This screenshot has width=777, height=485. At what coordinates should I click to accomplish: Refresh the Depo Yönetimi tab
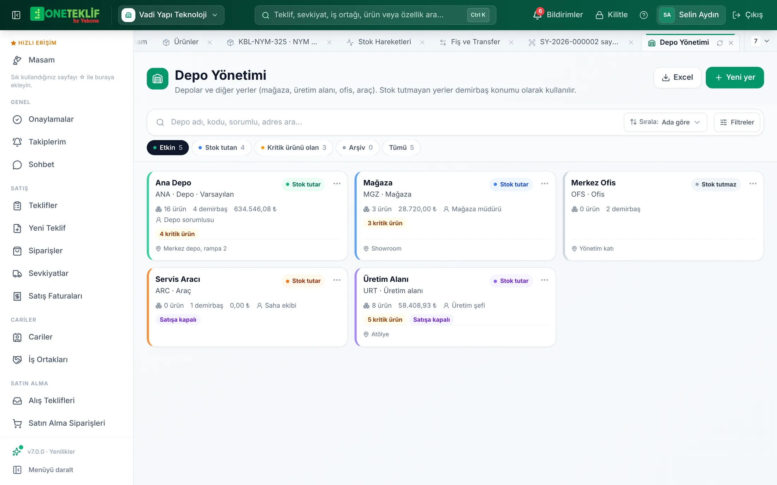[x=720, y=43]
